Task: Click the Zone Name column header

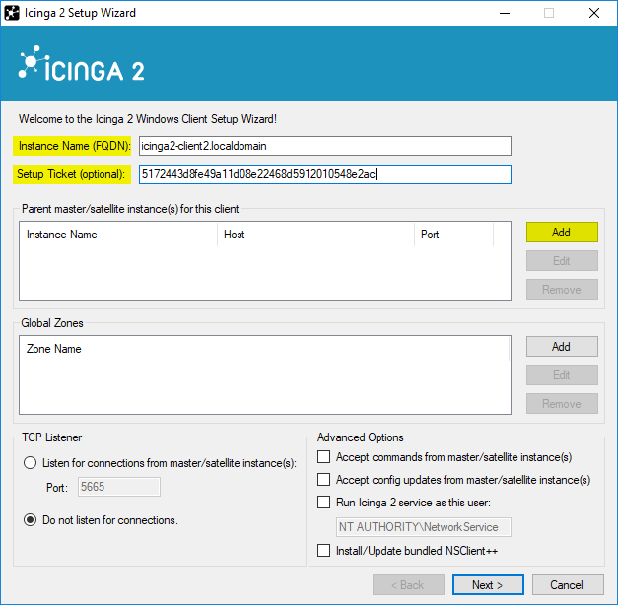Action: tap(264, 349)
